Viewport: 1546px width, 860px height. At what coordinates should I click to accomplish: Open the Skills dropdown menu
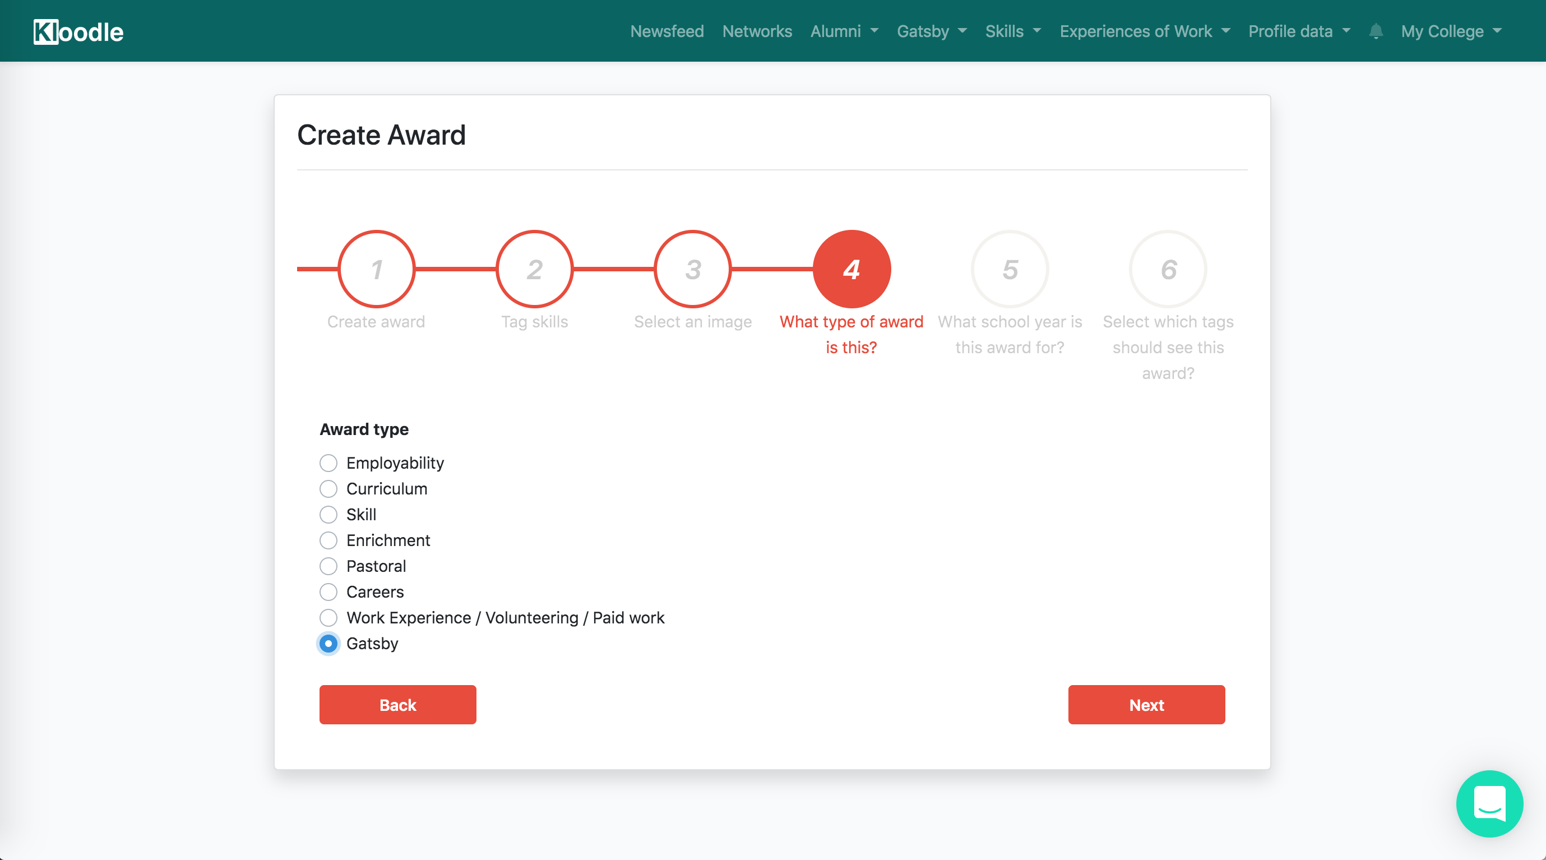tap(1013, 31)
